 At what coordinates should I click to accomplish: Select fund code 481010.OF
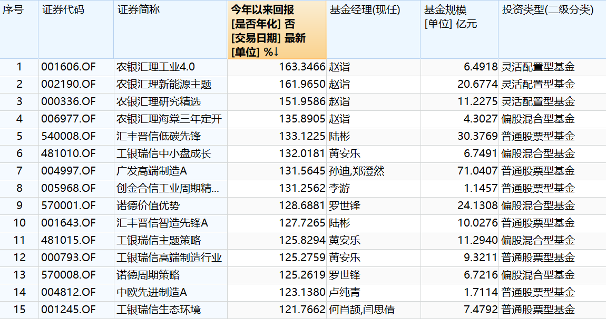pos(69,154)
